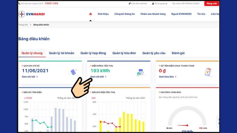
Task: Open Liên kết website link
Action: click(139, 3)
